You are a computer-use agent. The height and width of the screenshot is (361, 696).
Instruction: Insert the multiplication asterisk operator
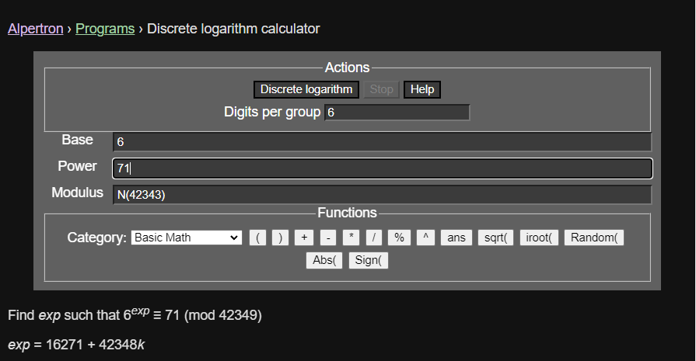[x=352, y=238]
